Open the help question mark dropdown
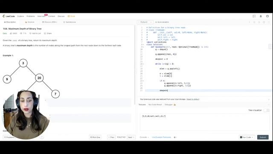Viewport: 273px width, 154px height. pyautogui.click(x=175, y=137)
